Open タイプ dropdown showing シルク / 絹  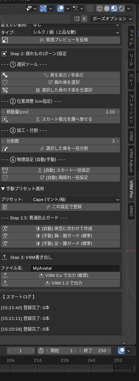tap(75, 32)
